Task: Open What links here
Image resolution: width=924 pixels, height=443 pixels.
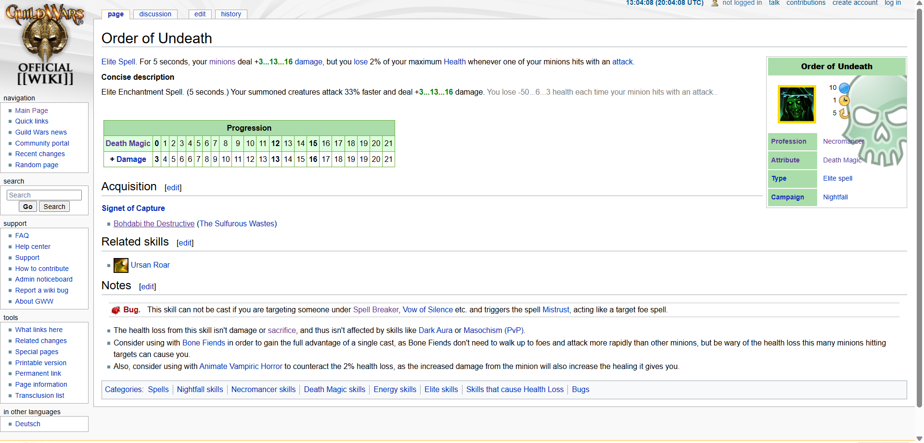Action: pos(38,330)
